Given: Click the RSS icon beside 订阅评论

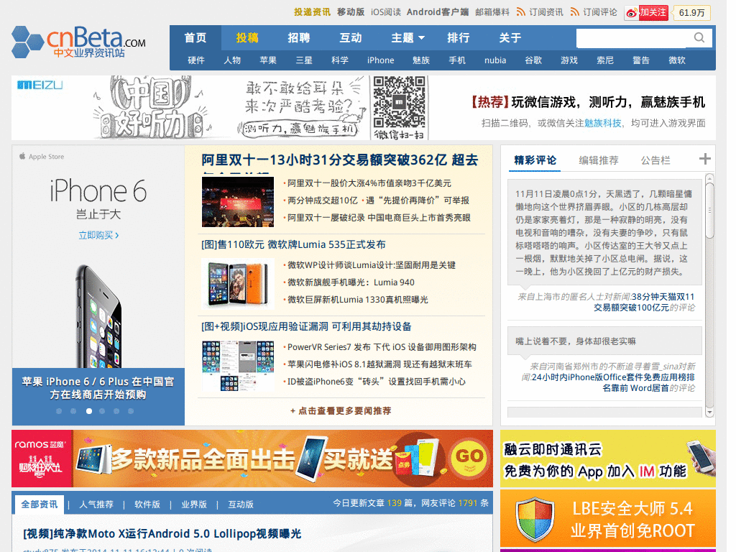Looking at the screenshot, I should (574, 11).
